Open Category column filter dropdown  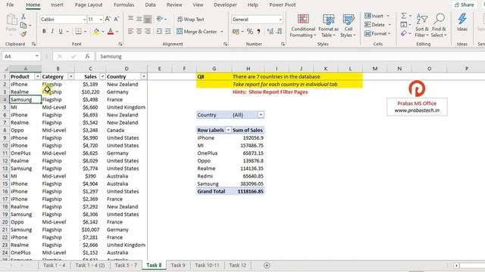[x=70, y=76]
